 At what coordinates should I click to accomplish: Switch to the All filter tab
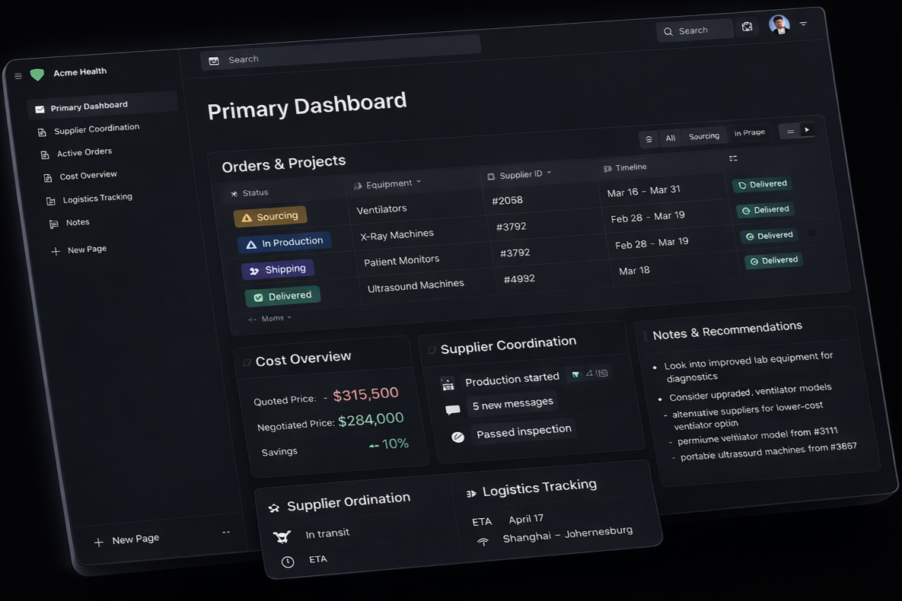pyautogui.click(x=670, y=138)
